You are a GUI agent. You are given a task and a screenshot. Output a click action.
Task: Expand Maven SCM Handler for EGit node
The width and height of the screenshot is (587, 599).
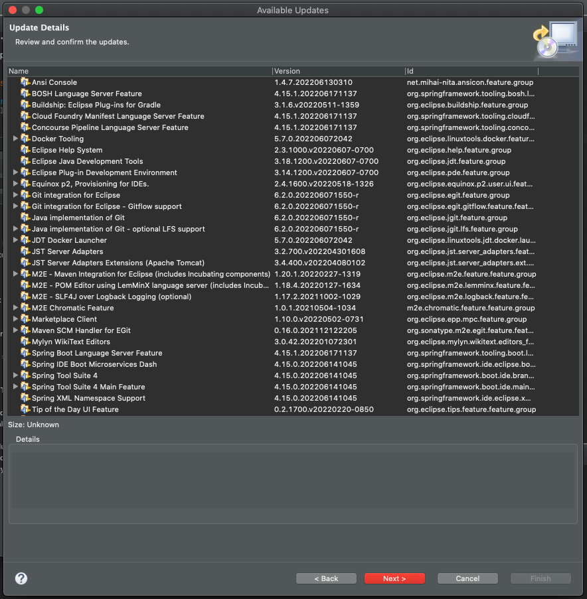(x=15, y=330)
